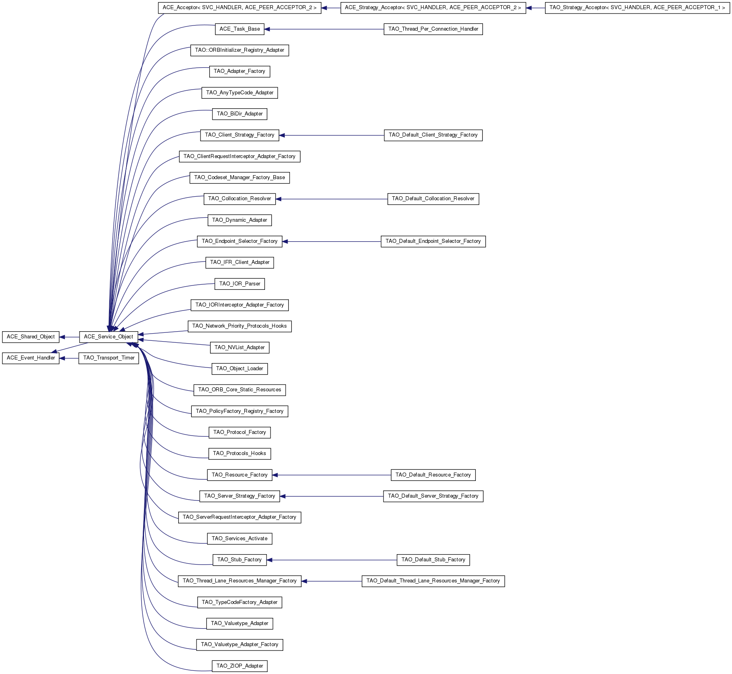
Task: Select TAO::ORBInitializer_Registry_Adapter node
Action: 239,50
